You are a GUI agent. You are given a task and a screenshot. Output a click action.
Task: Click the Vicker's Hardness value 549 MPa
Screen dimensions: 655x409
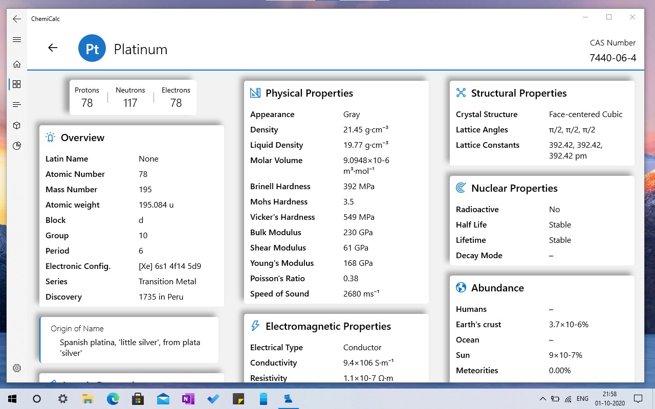coord(359,217)
